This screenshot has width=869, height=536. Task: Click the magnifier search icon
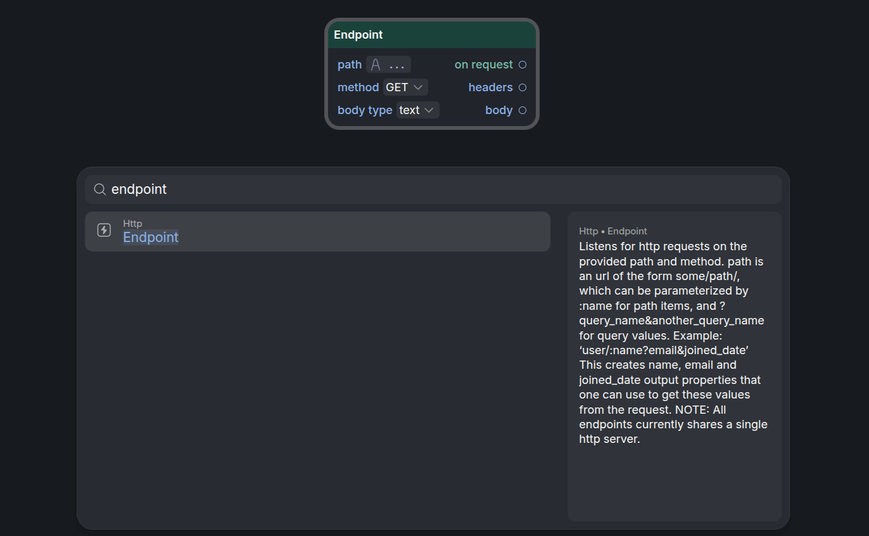[x=99, y=189]
